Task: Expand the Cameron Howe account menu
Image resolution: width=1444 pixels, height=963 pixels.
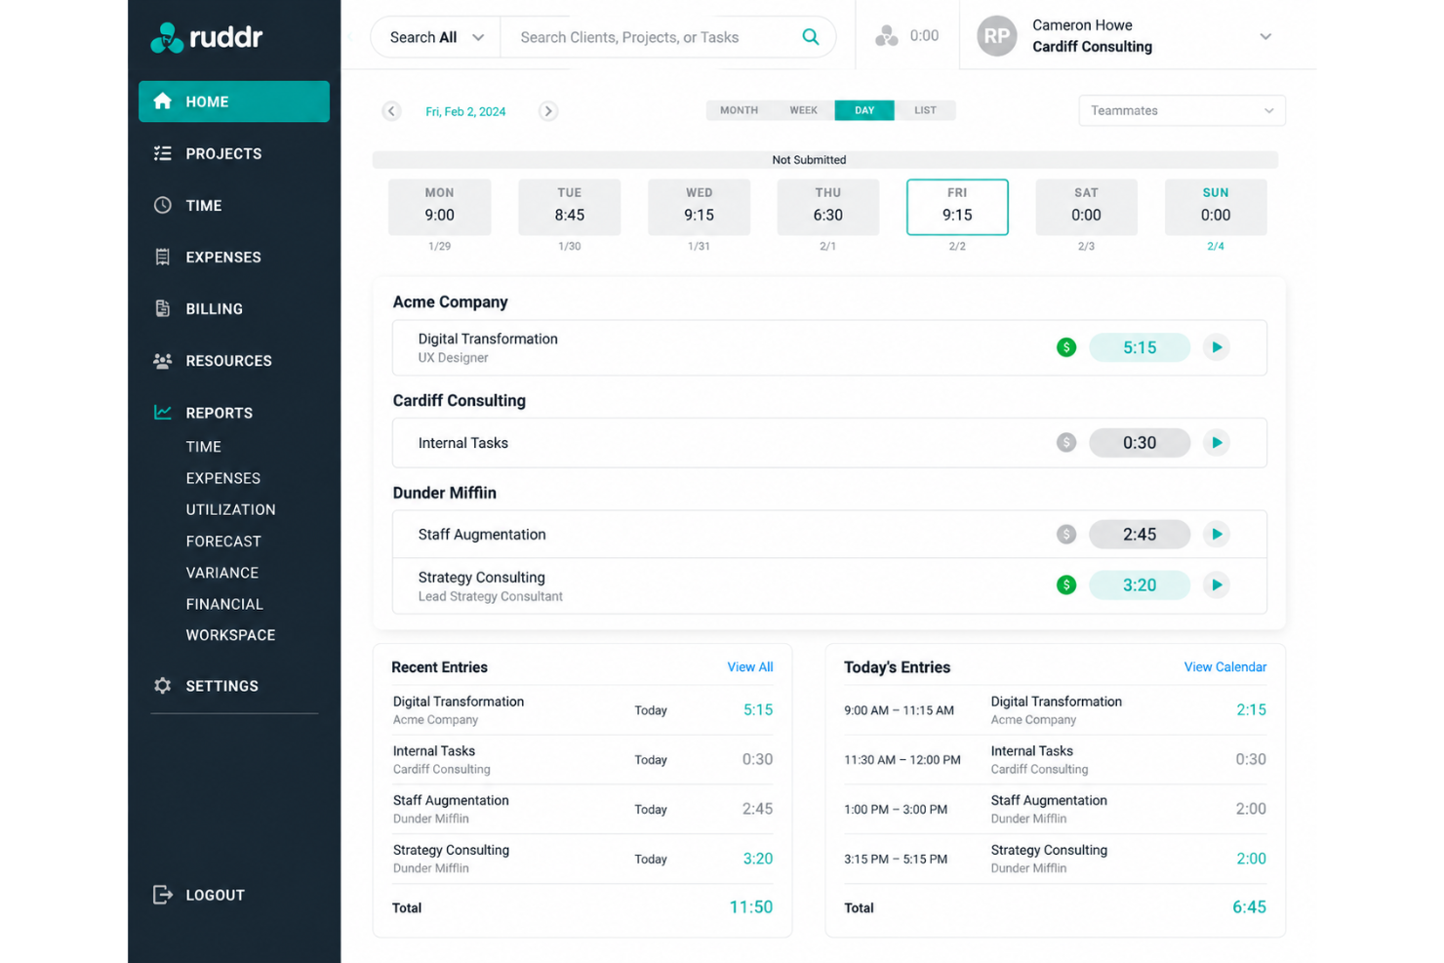Action: (1265, 36)
